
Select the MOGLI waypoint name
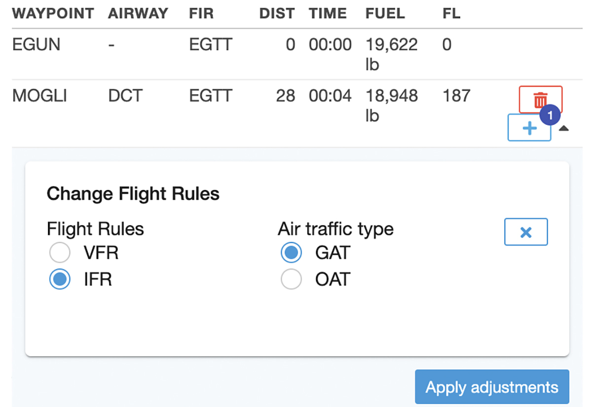39,96
